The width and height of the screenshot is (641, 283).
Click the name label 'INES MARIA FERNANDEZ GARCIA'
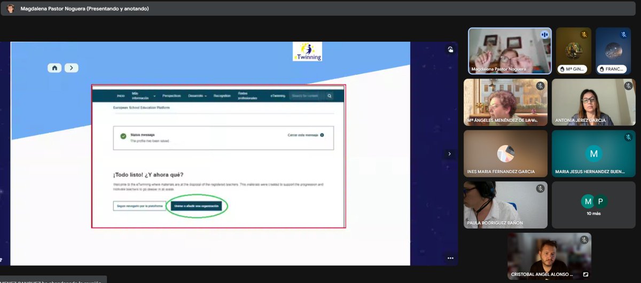501,172
